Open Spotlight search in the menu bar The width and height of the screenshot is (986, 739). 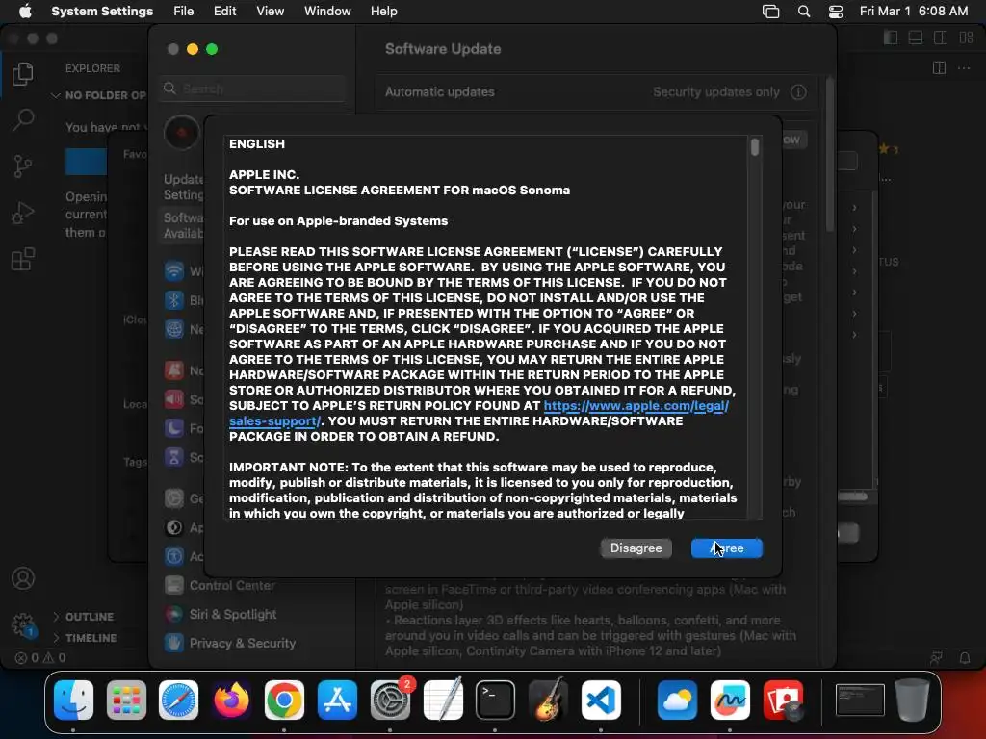coord(804,12)
